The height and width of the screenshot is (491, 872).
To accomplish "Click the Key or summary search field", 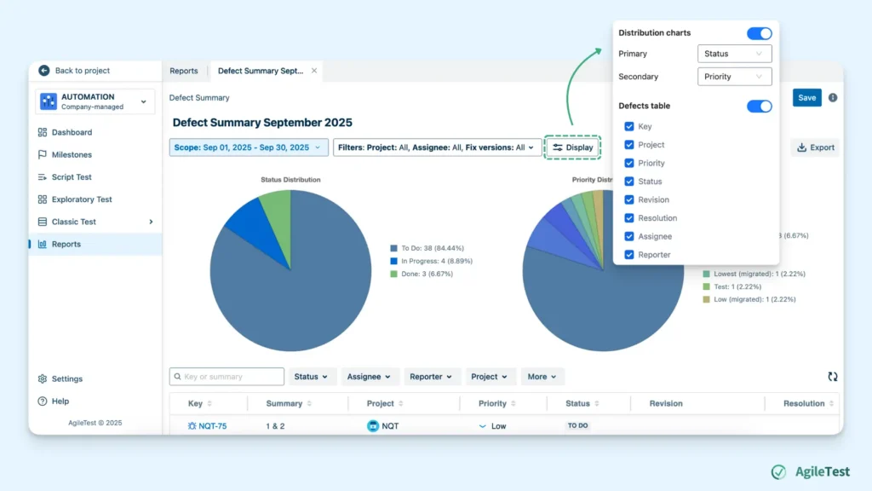I will [x=227, y=377].
